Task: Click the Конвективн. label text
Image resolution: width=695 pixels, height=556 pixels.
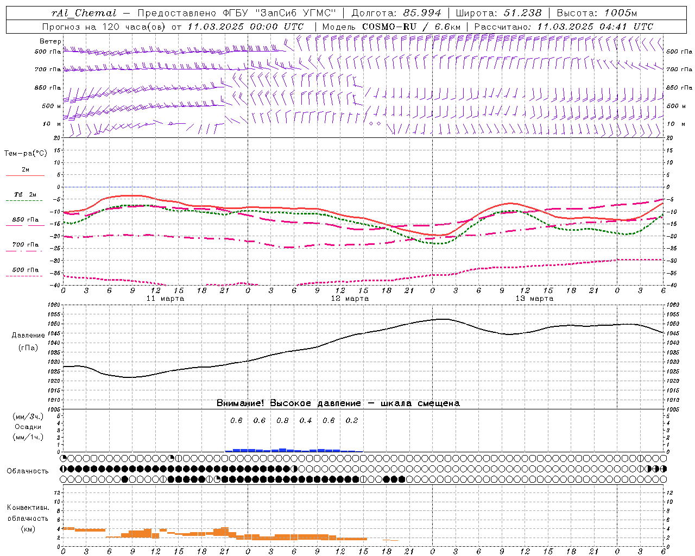Action: [28, 508]
